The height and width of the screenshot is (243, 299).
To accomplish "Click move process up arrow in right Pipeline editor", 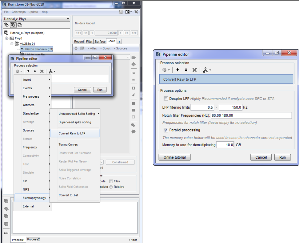I will point(177,70).
